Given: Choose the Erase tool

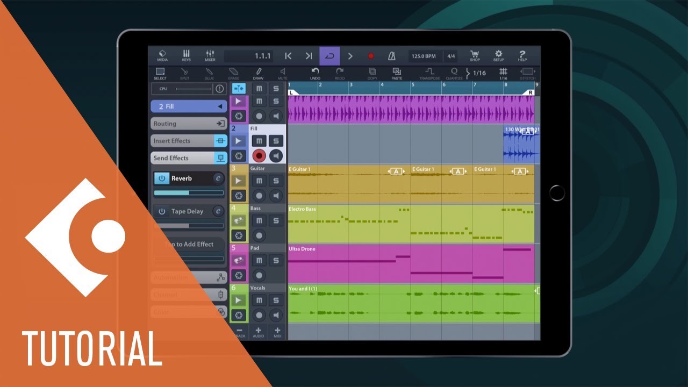Looking at the screenshot, I should point(234,74).
